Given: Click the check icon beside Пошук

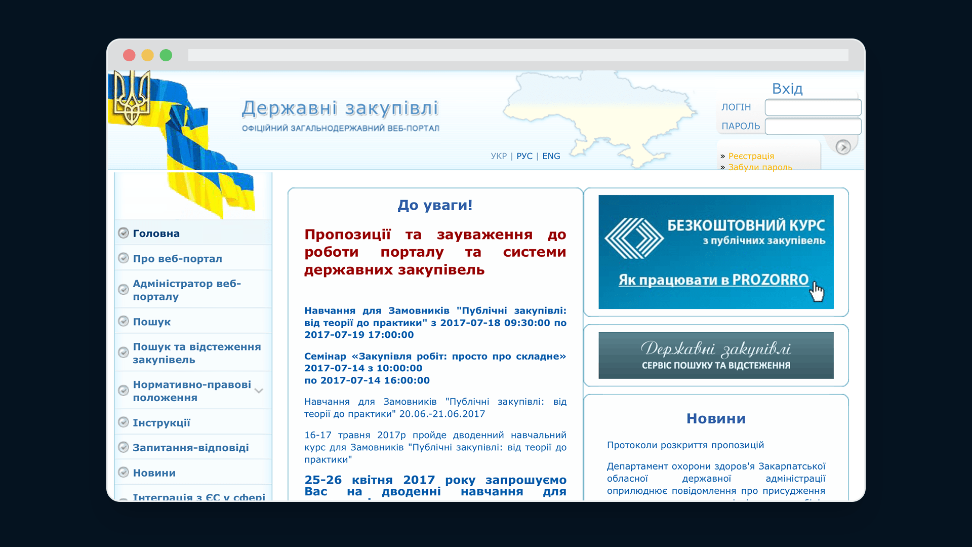Looking at the screenshot, I should coord(124,321).
